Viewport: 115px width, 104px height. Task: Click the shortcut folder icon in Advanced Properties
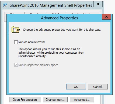tap(16, 29)
